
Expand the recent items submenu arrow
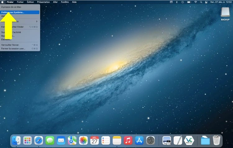click(37, 21)
